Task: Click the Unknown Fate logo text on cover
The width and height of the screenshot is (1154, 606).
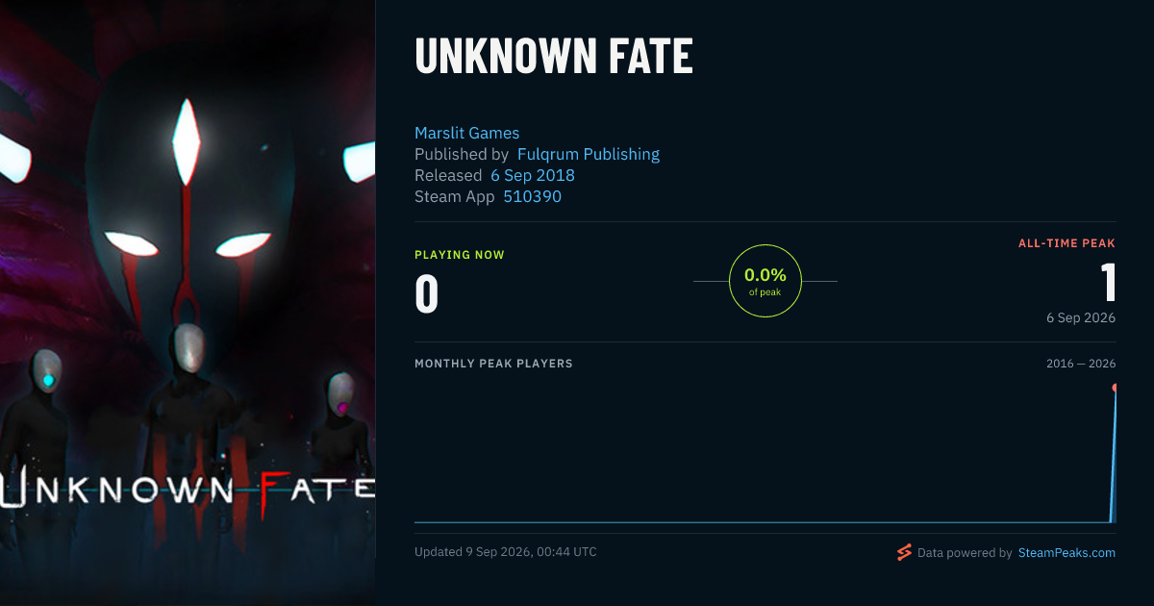Action: [x=188, y=489]
